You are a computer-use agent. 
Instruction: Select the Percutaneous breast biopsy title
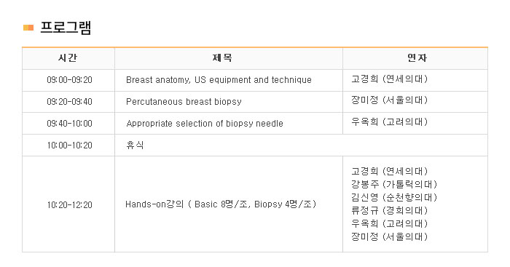tap(184, 102)
